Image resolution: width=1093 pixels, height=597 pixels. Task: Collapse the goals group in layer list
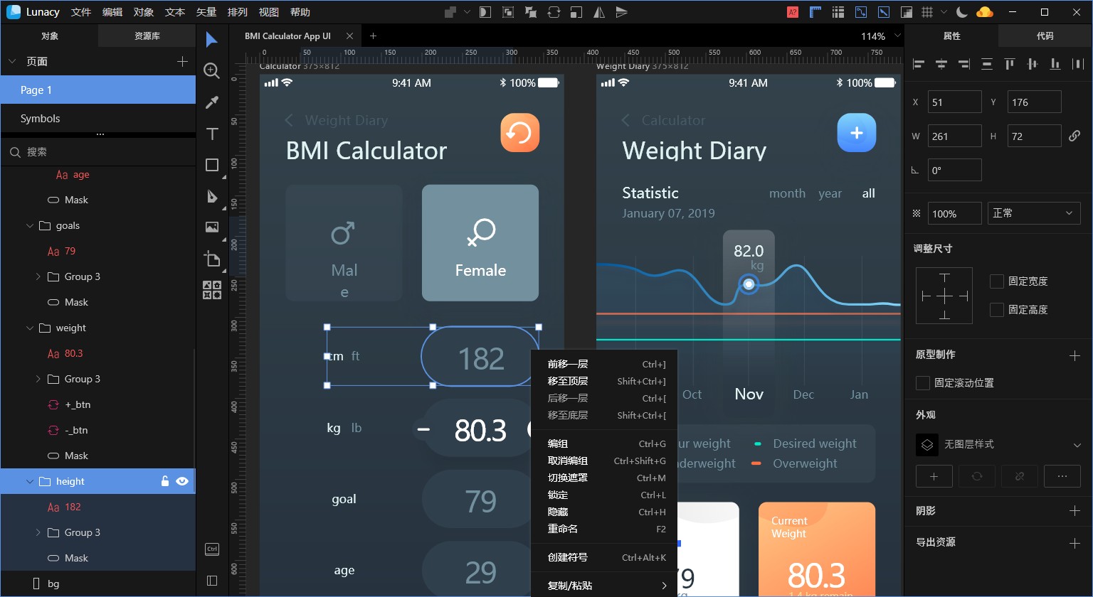point(30,225)
